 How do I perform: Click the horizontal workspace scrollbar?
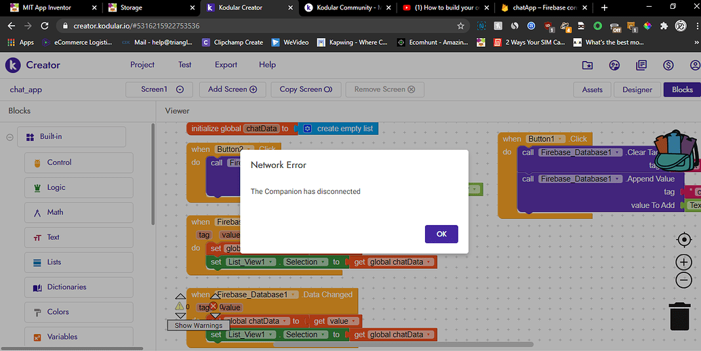click(x=403, y=344)
